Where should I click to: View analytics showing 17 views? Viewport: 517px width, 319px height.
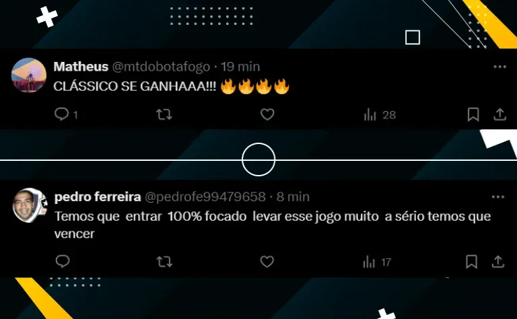377,262
